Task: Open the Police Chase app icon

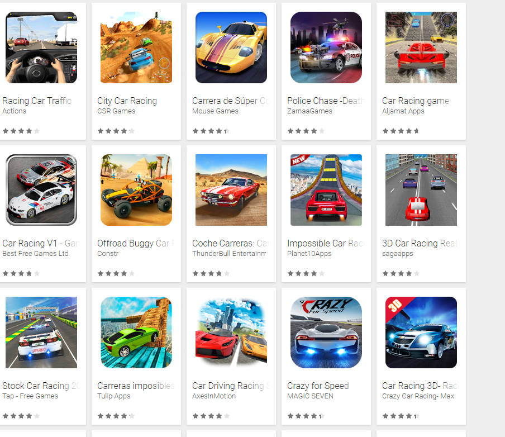Action: [x=326, y=47]
